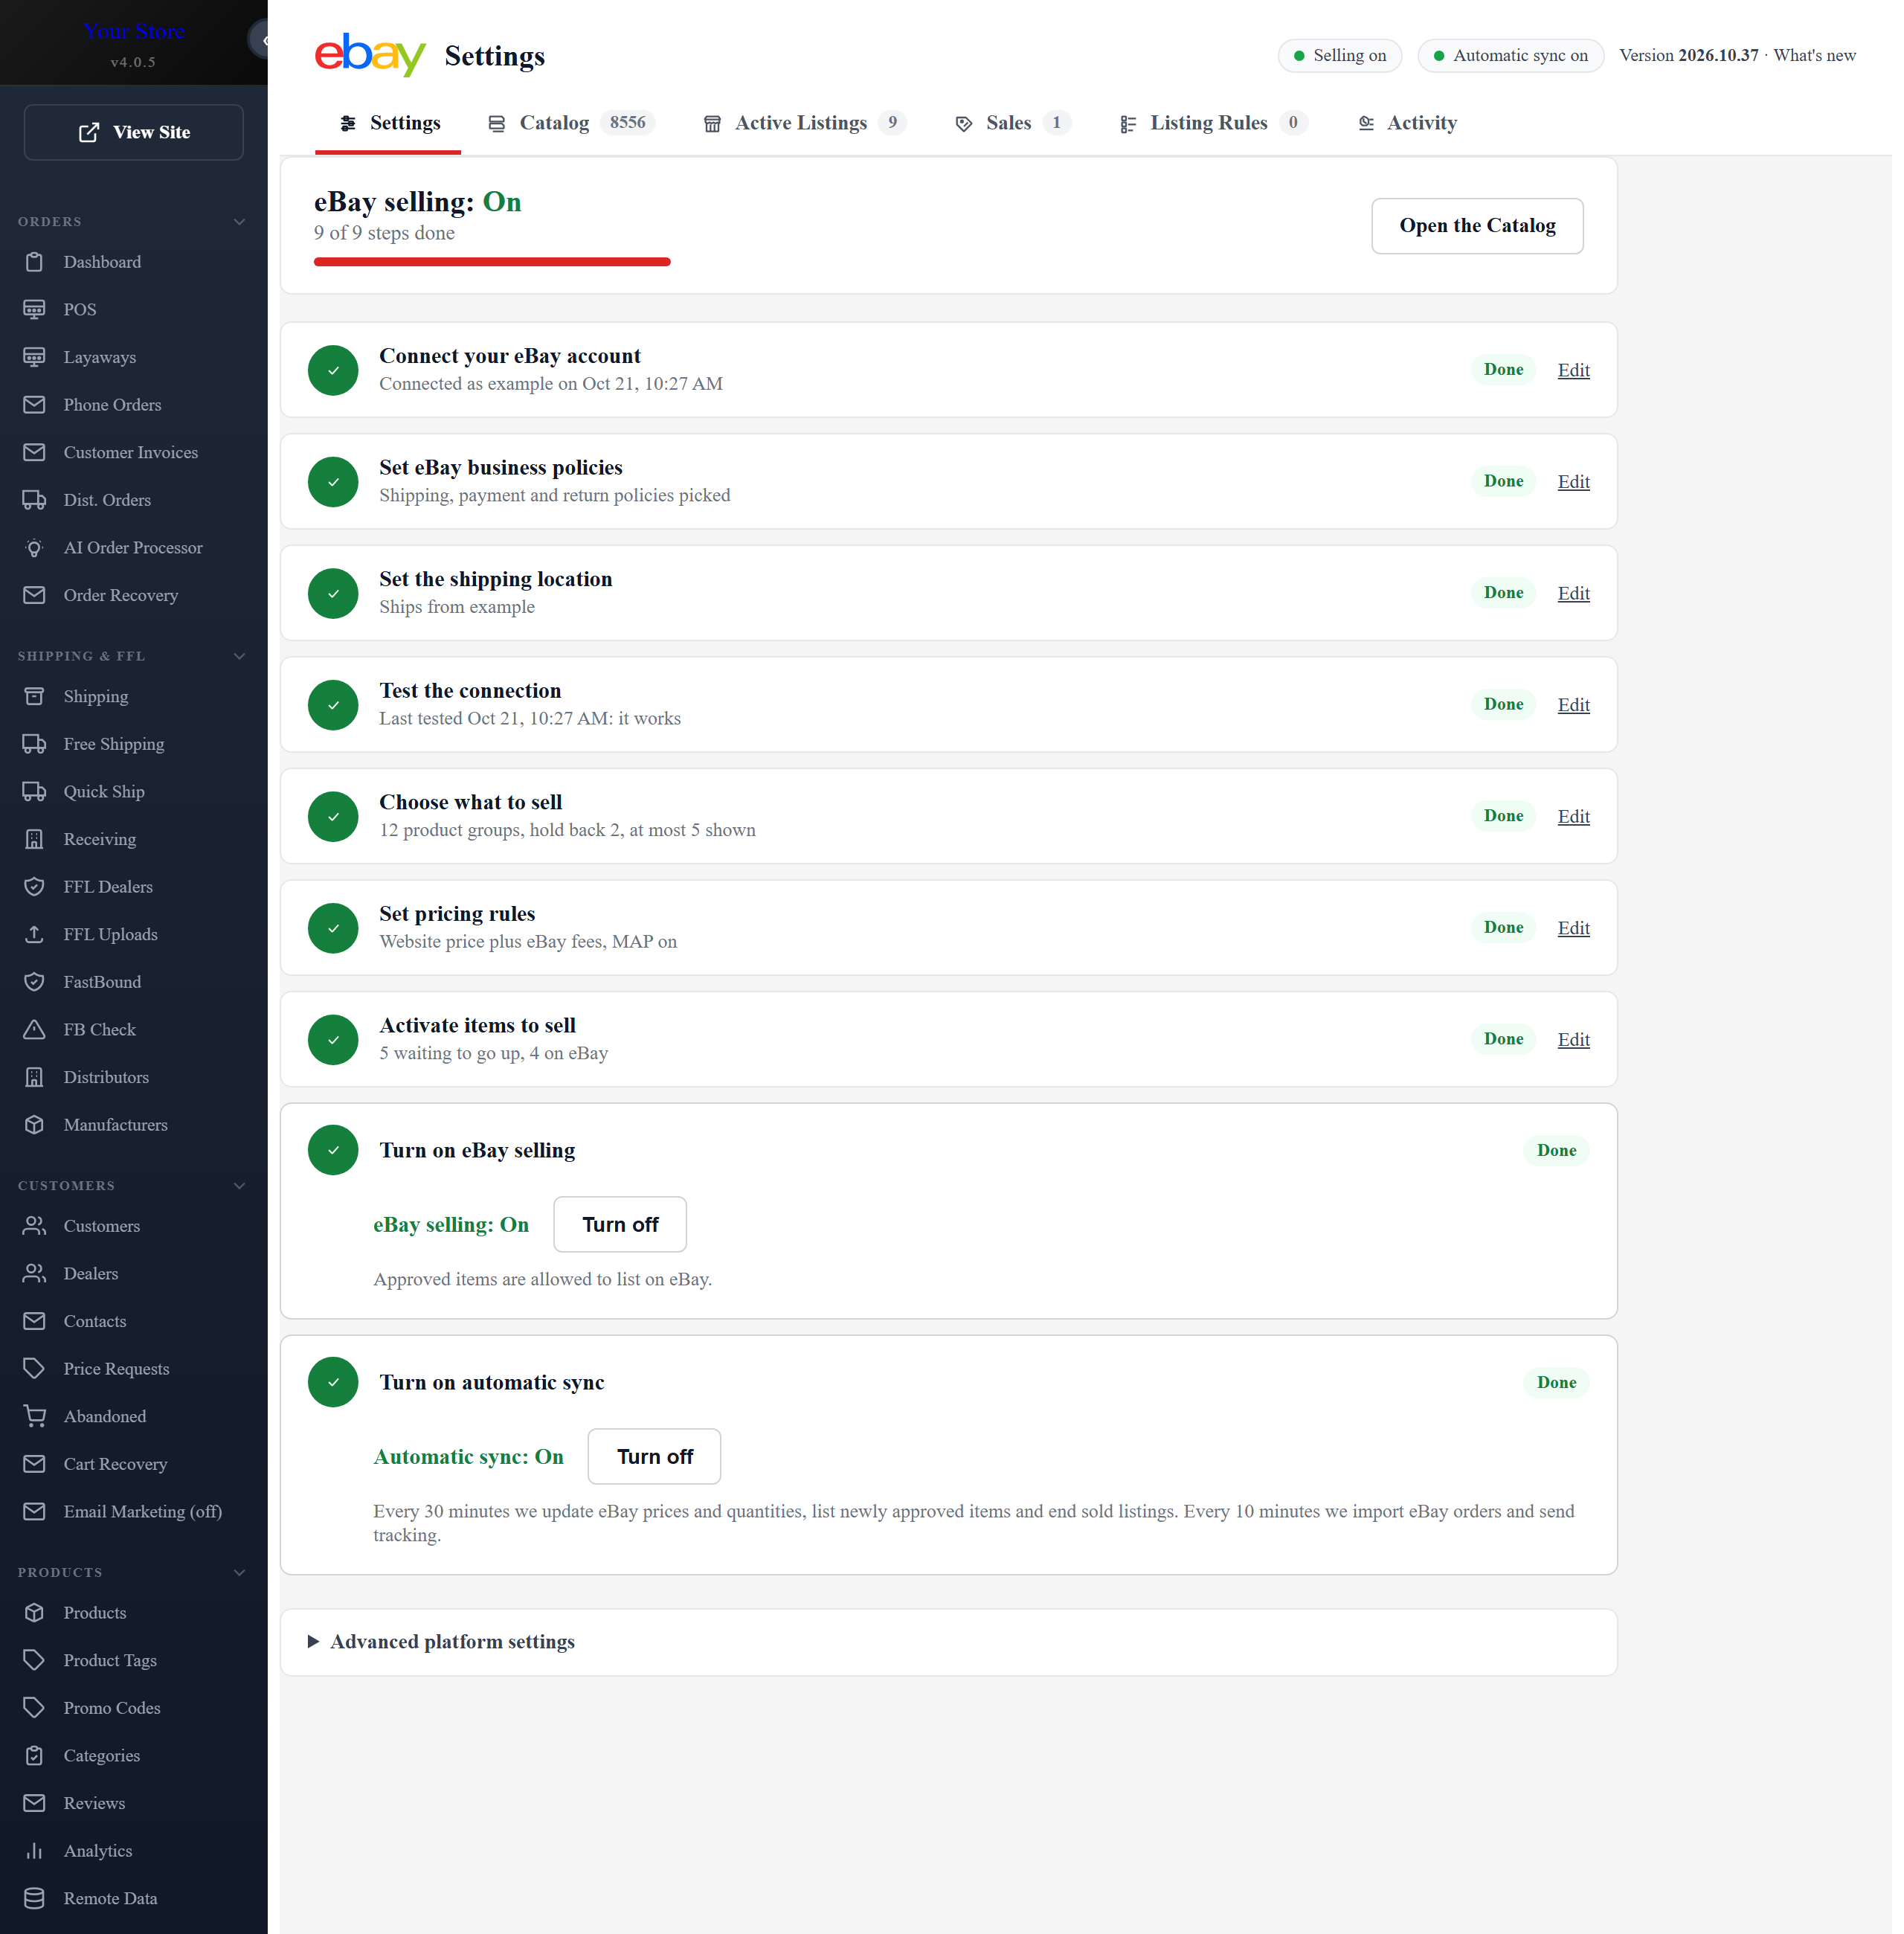
Task: Edit the shipping location step
Action: [1574, 593]
